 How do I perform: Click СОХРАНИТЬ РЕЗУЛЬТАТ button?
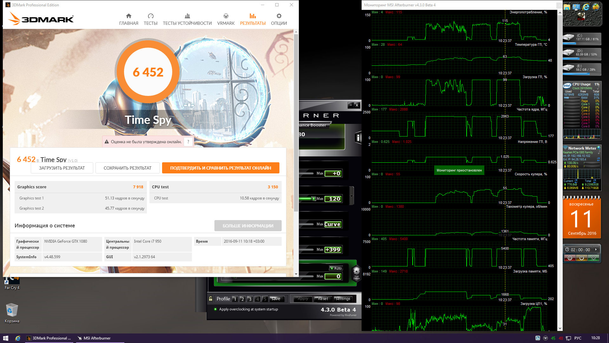127,168
